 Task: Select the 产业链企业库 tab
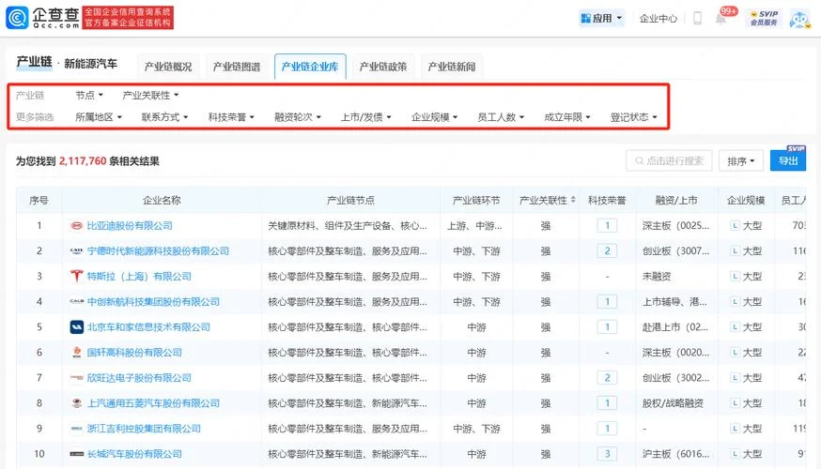[310, 67]
